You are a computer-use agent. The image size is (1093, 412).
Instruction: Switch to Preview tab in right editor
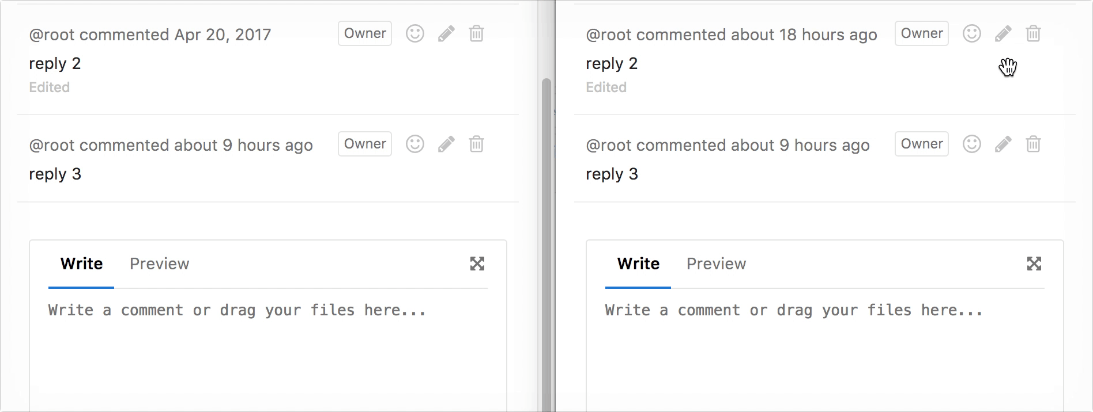(x=716, y=264)
